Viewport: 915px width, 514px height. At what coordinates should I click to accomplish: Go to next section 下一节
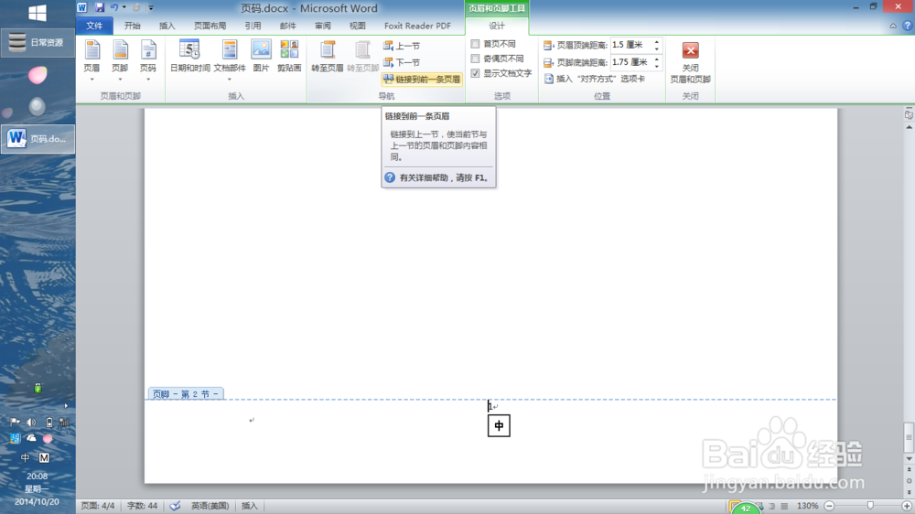point(402,62)
